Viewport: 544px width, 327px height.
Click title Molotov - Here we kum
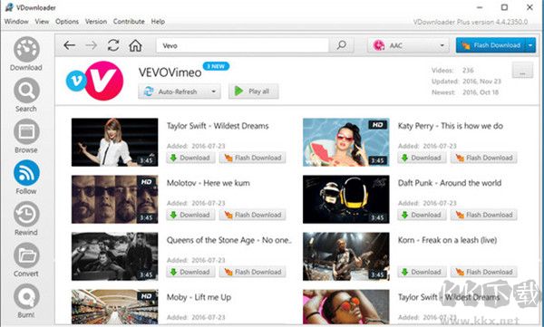(x=209, y=183)
